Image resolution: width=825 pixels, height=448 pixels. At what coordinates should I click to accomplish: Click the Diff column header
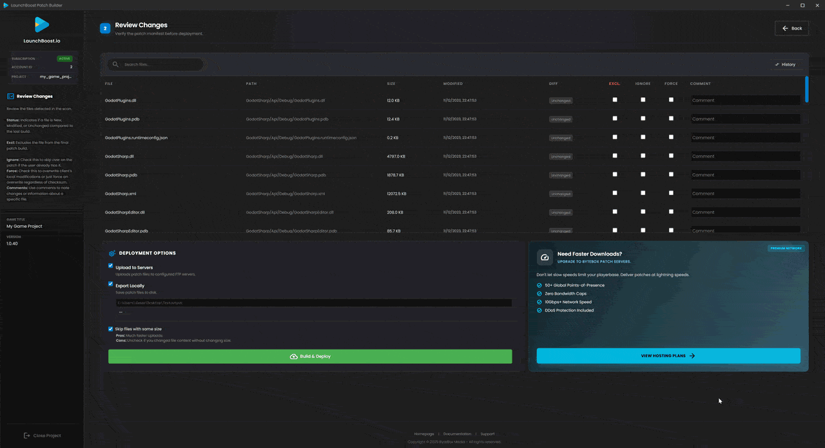point(554,84)
